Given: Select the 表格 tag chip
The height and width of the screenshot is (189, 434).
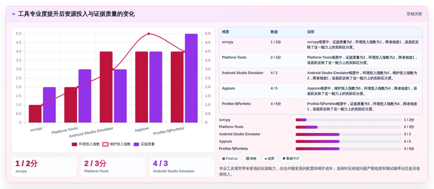Looking at the screenshot, I should pos(251,158).
